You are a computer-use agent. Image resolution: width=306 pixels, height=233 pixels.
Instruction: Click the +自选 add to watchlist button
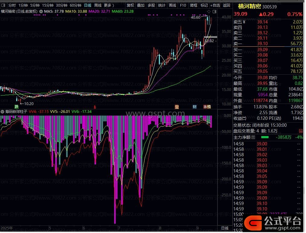pyautogui.click(x=215, y=5)
